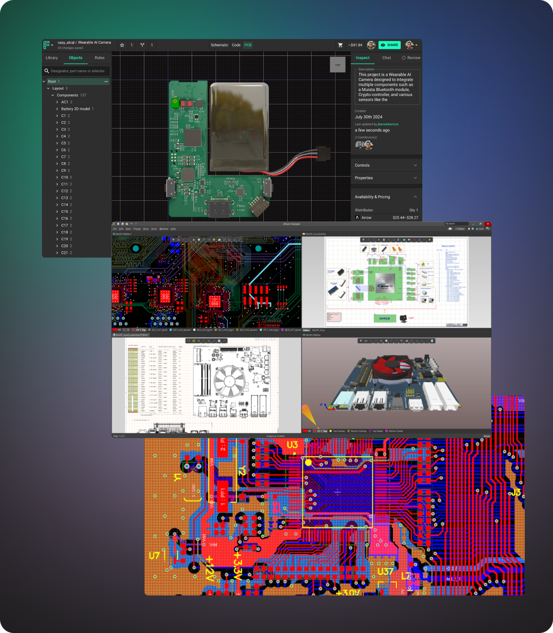Switch to Schematic view
This screenshot has height=633, width=553.
[219, 45]
